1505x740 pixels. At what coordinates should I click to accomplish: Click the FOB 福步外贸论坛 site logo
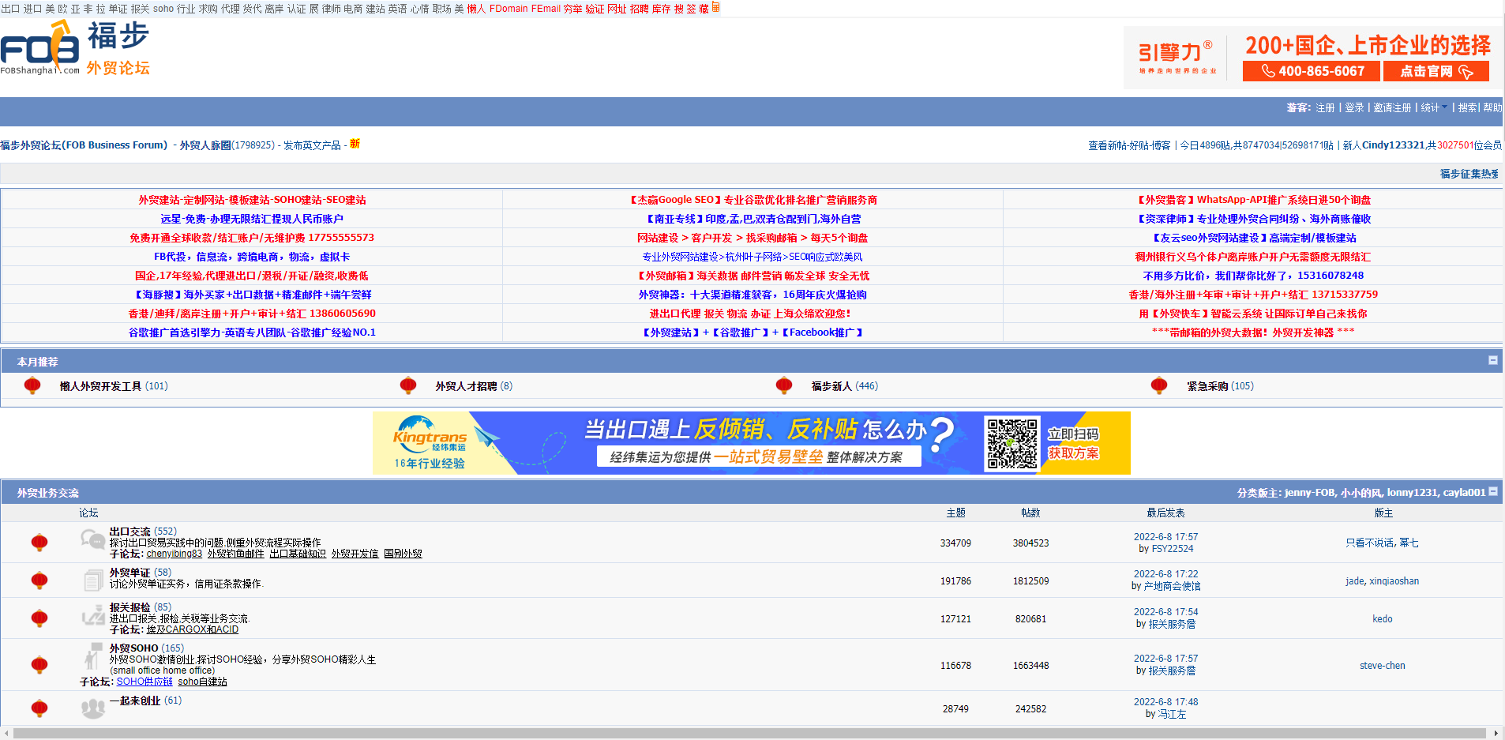pos(76,48)
